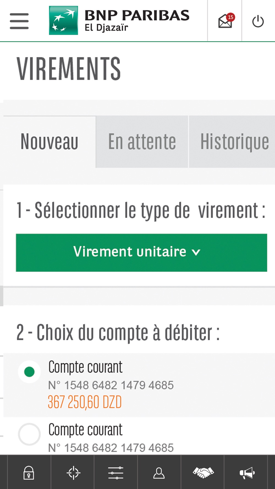Click the second account number text

(111, 448)
